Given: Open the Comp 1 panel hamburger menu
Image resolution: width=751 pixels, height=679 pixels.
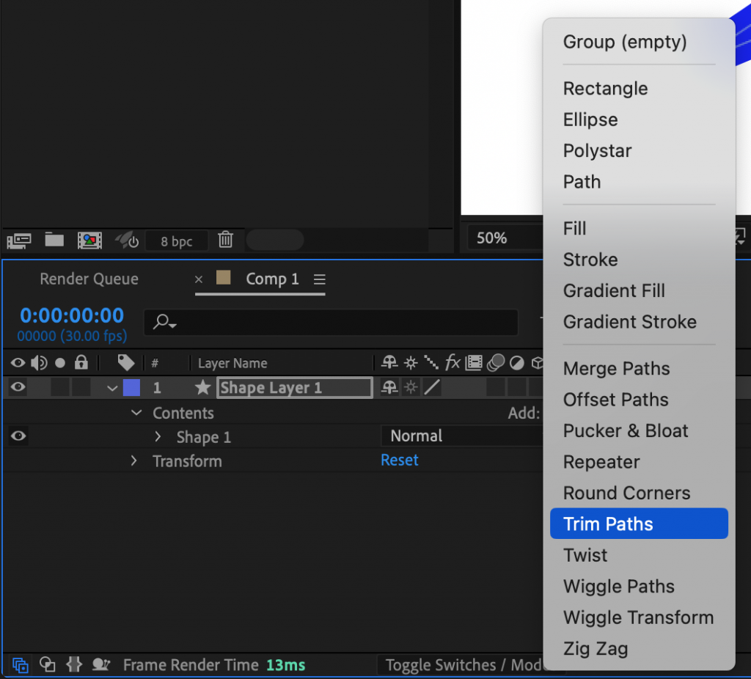Looking at the screenshot, I should point(318,279).
